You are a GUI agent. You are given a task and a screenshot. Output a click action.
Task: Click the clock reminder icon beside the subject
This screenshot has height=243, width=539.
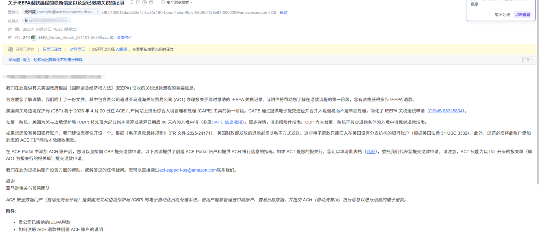pyautogui.click(x=144, y=3)
